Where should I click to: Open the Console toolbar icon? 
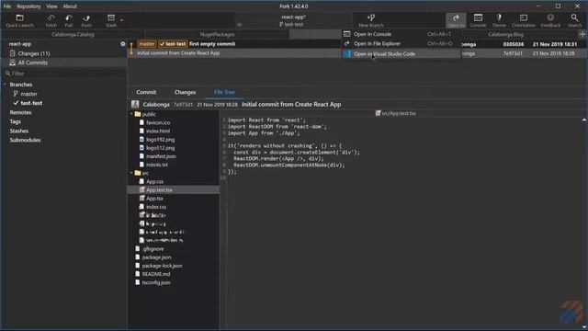(478, 20)
